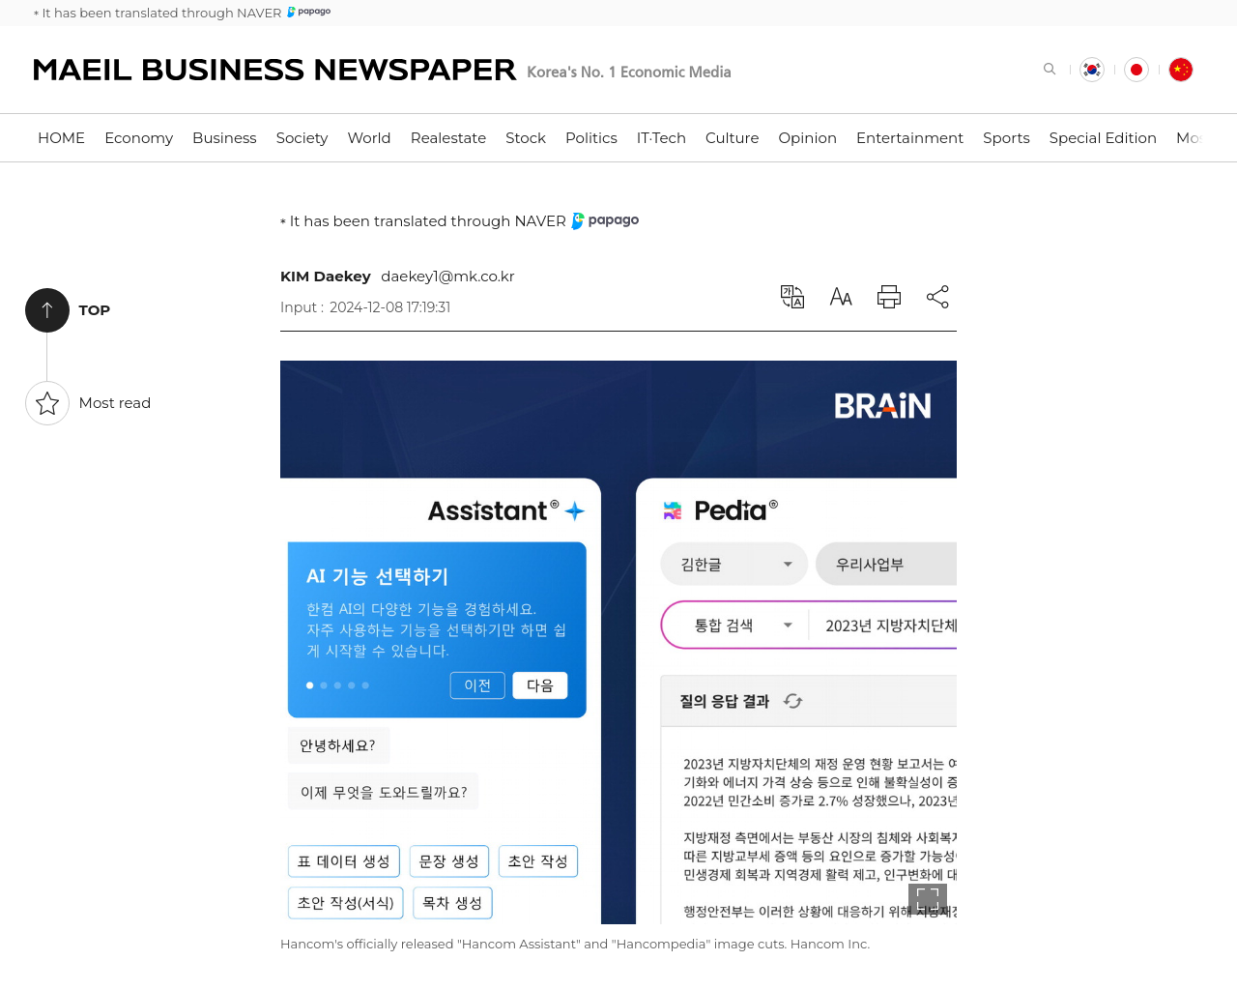The width and height of the screenshot is (1237, 990).
Task: Open the font size adjuster icon
Action: (841, 297)
